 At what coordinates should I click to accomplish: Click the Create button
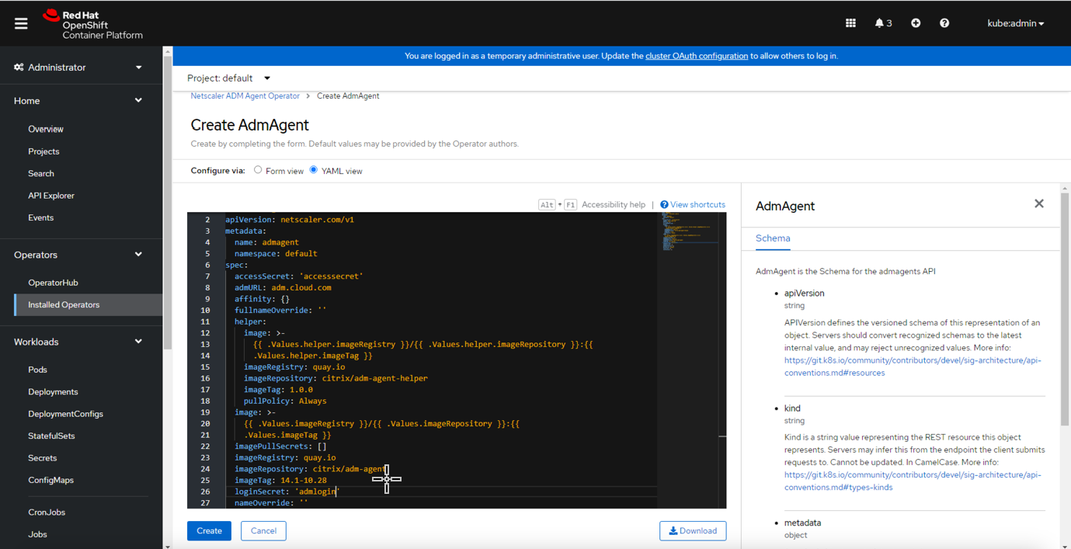(209, 531)
